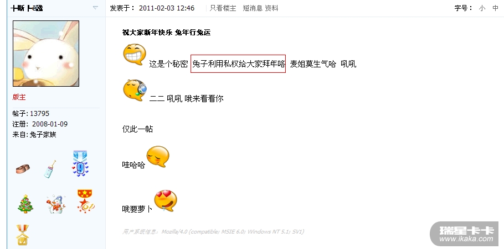The height and width of the screenshot is (249, 504).
Task: Set font size to 小
Action: click(482, 8)
